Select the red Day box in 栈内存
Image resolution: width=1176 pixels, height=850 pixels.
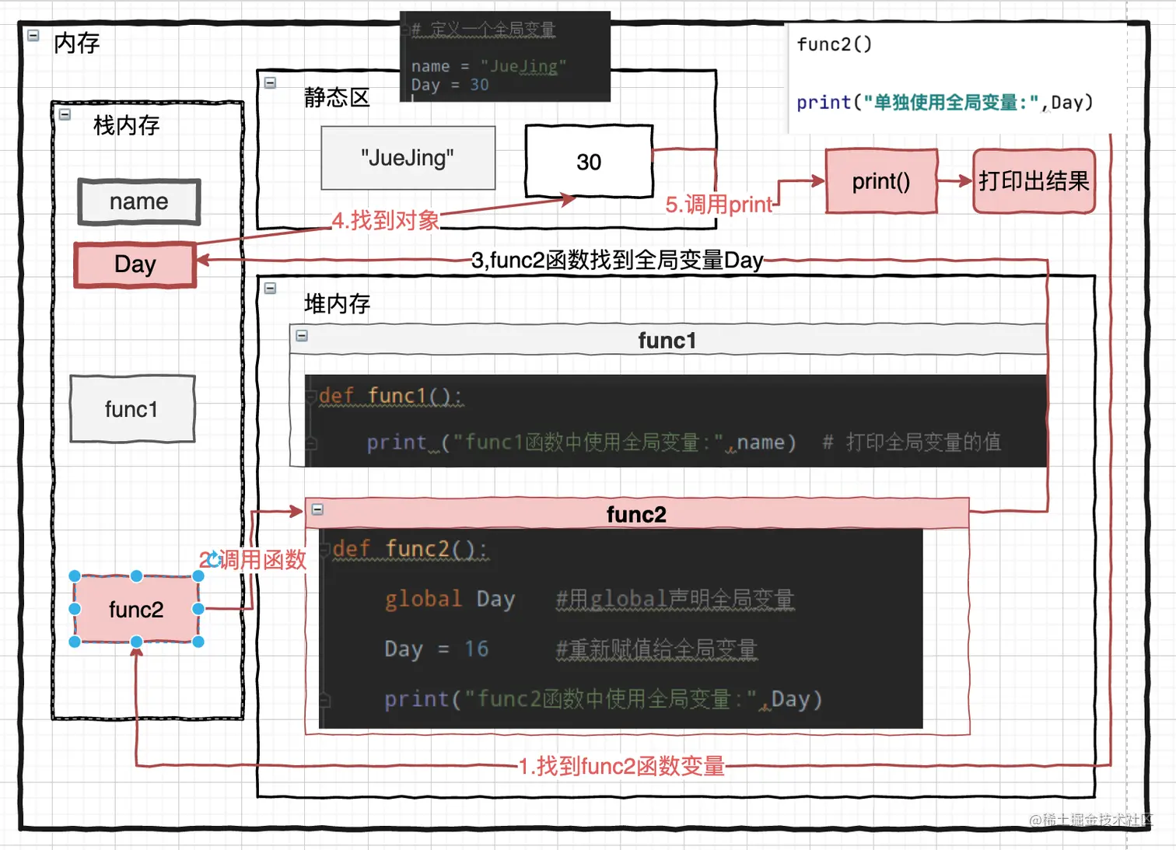[135, 264]
